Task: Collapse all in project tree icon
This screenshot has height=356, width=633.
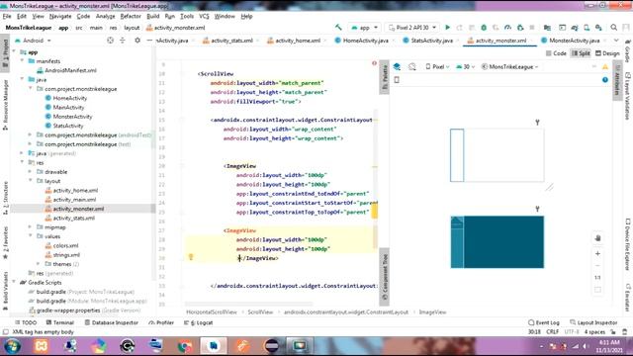Action: (123, 41)
